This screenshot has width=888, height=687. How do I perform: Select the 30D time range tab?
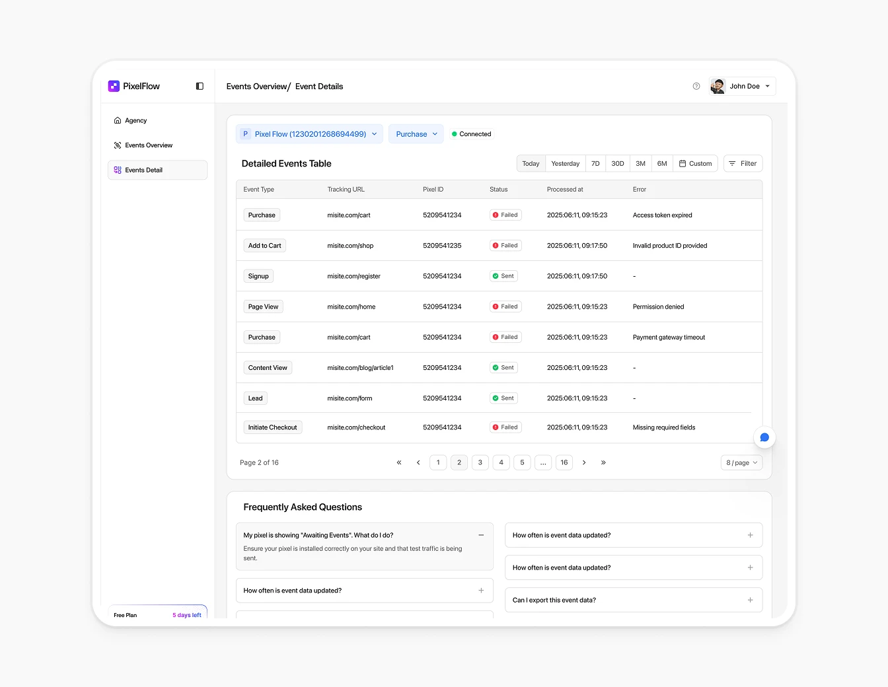point(618,163)
